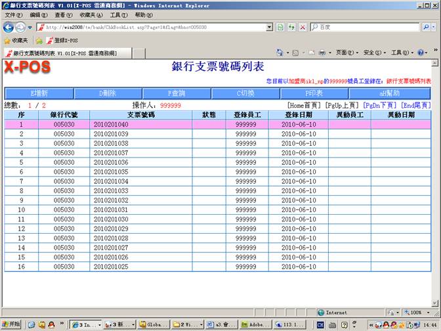Image resolution: width=441 pixels, height=331 pixels.
Task: Click the red Stop loading icon
Action: tap(302, 27)
